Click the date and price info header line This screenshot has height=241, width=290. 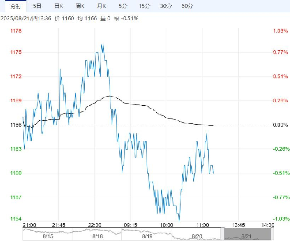click(69, 18)
